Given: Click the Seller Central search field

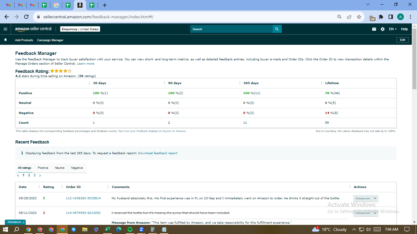Looking at the screenshot, I should 231,29.
